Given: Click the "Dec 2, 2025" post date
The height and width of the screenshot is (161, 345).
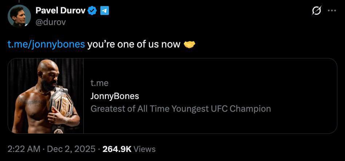Looking at the screenshot, I should (x=71, y=149).
